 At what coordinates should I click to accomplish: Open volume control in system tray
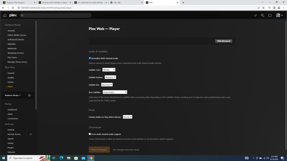pyautogui.click(x=268, y=158)
